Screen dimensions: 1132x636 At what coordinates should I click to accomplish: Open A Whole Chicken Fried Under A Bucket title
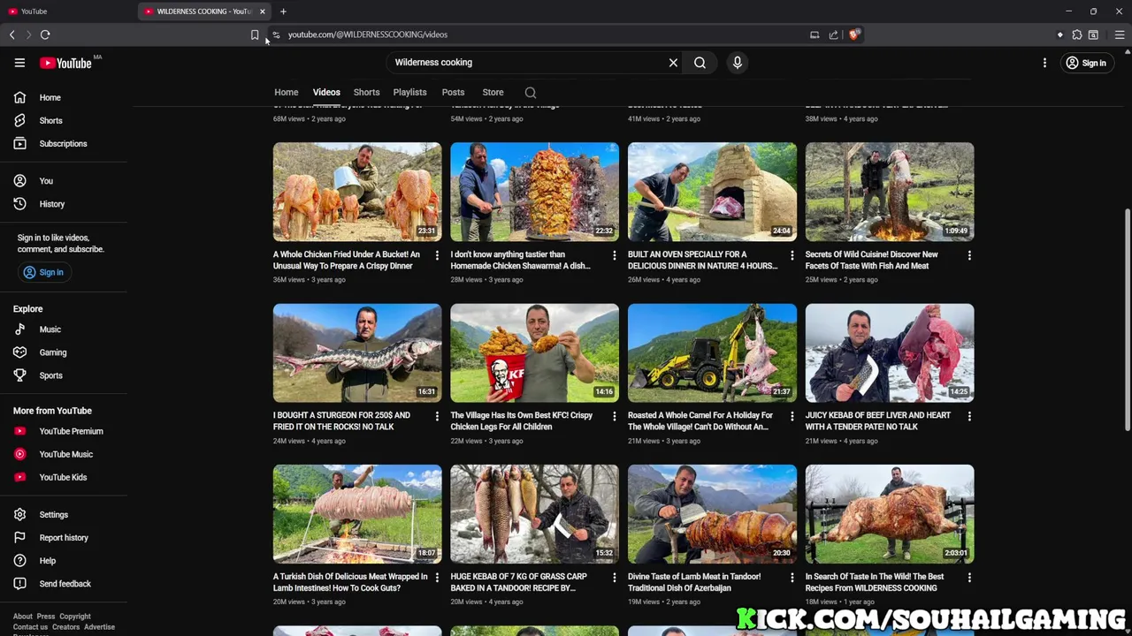tap(347, 261)
